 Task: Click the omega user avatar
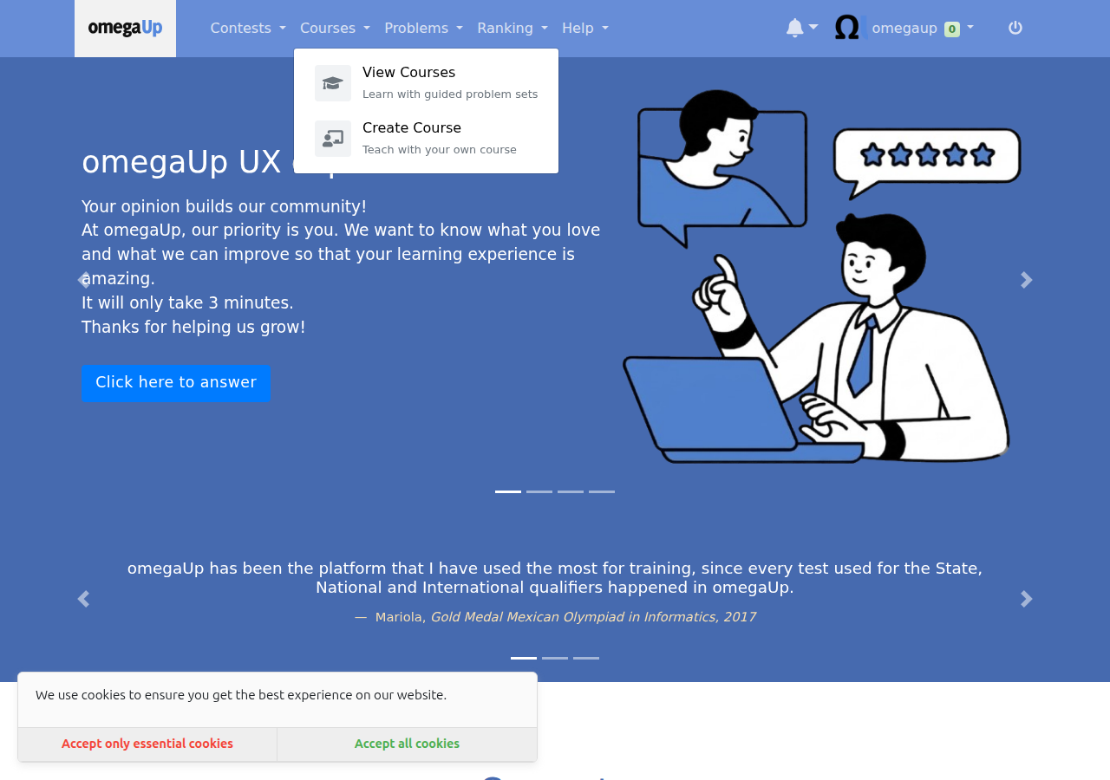[x=850, y=28]
